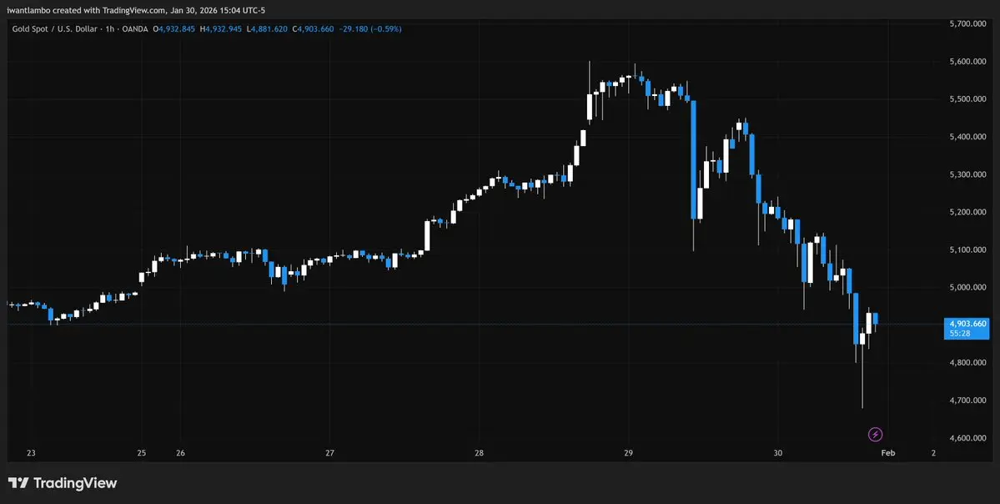This screenshot has width=1000, height=504.
Task: Click the 5,500.000 price axis label
Action: [x=968, y=99]
